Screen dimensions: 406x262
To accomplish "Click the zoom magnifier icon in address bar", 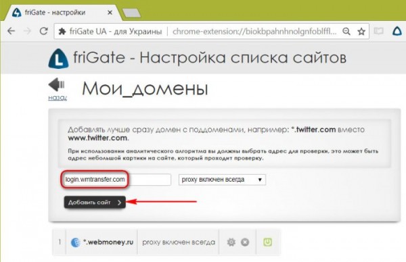I will pyautogui.click(x=346, y=32).
